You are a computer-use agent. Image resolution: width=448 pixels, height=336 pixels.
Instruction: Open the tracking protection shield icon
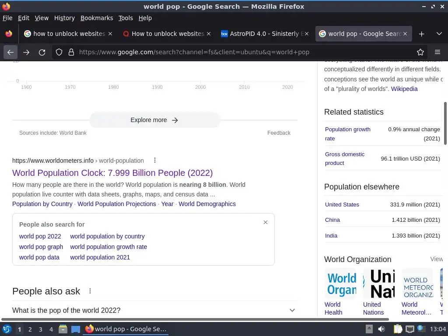tap(59, 52)
